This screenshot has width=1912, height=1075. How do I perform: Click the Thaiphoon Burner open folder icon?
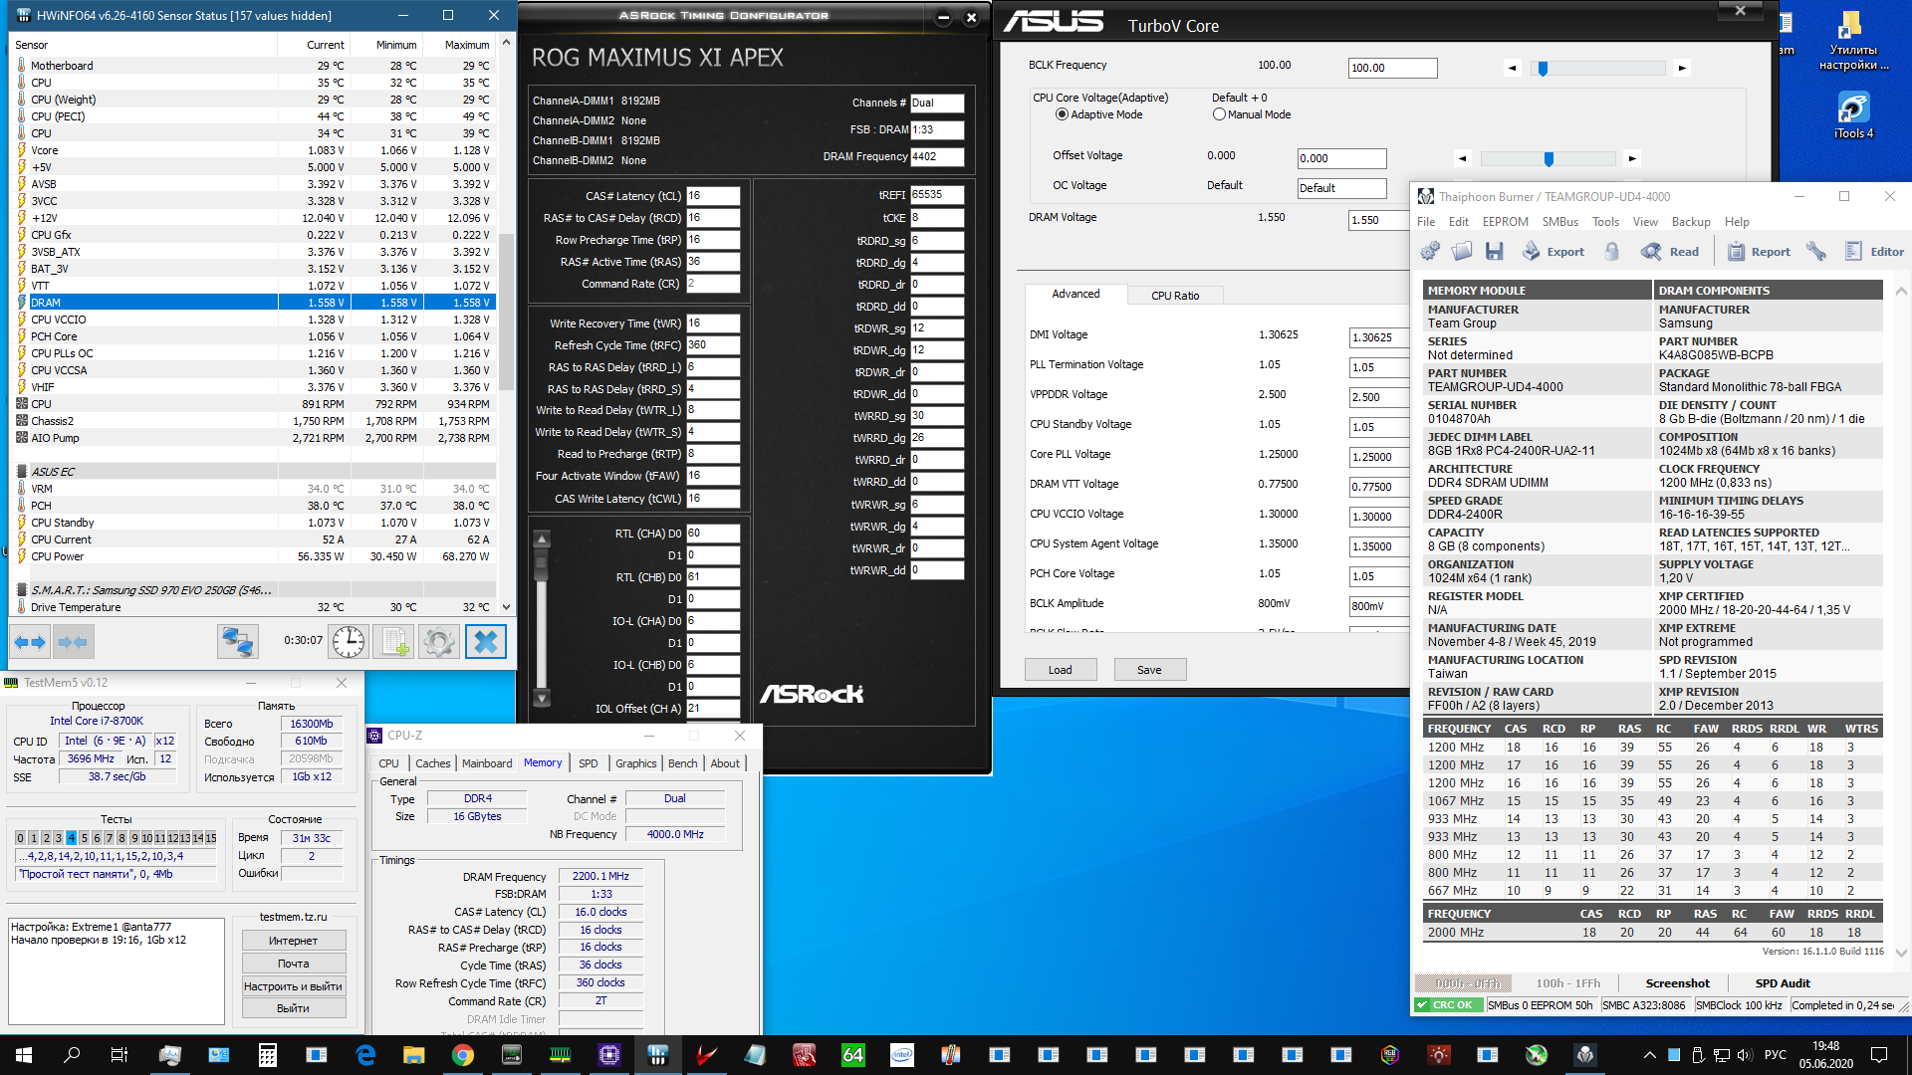pos(1462,252)
